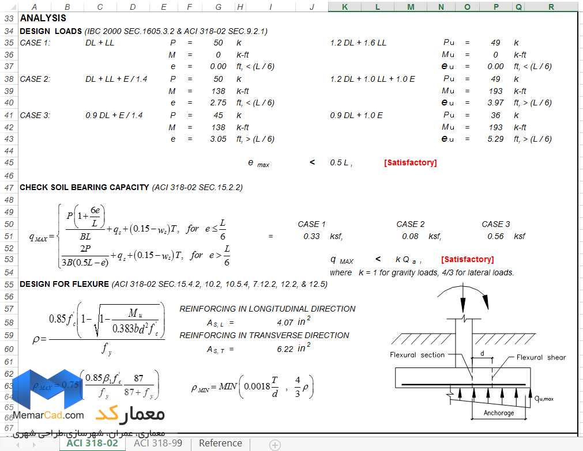Select row 58 header
This screenshot has width=583, height=451.
tap(9, 323)
